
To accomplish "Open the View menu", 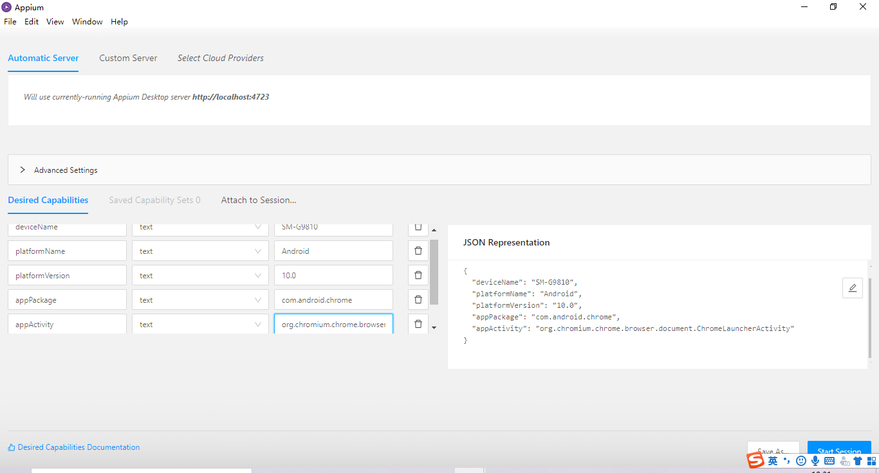I will 55,22.
